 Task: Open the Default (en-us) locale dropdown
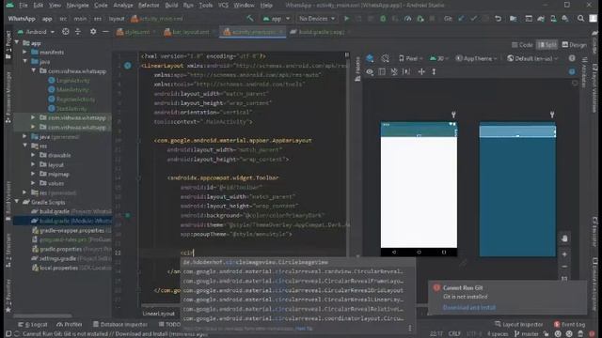[x=532, y=58]
